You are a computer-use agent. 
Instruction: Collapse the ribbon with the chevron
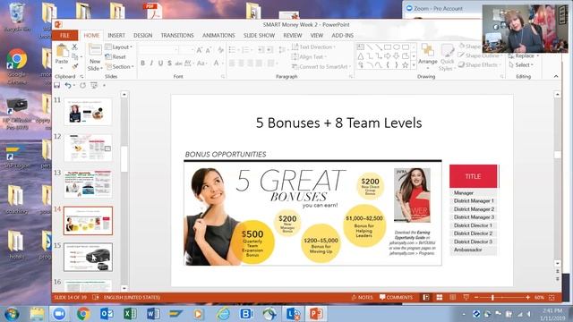[556, 76]
